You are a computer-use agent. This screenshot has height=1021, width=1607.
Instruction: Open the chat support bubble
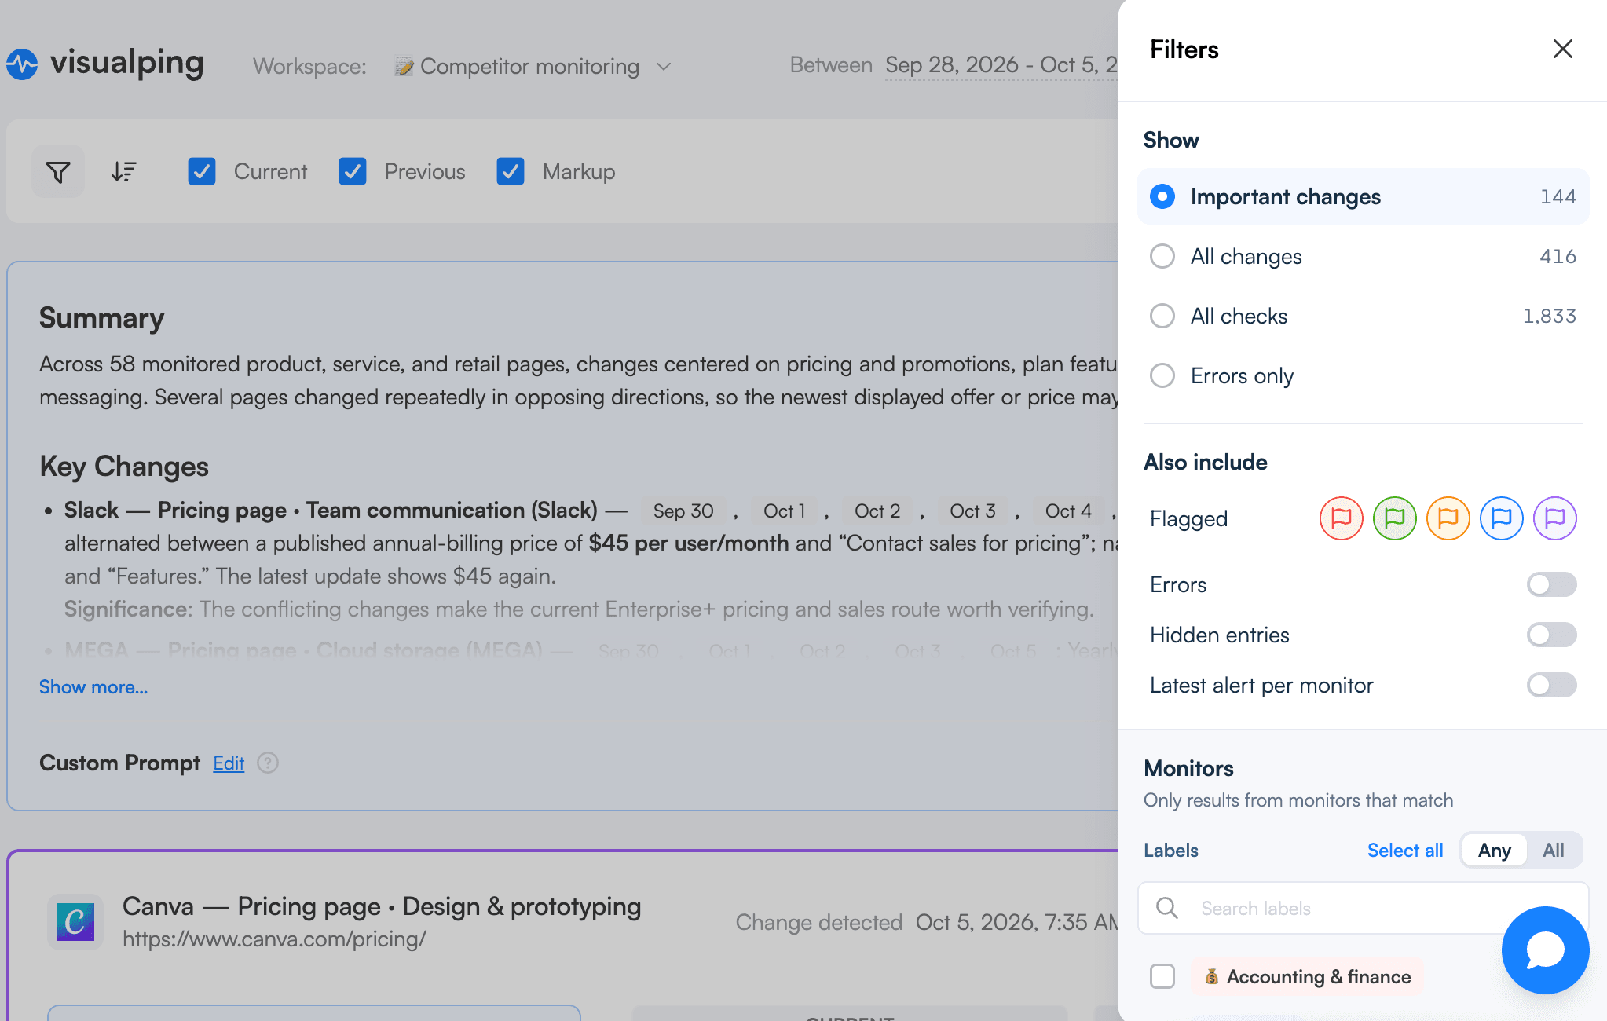[x=1545, y=950]
